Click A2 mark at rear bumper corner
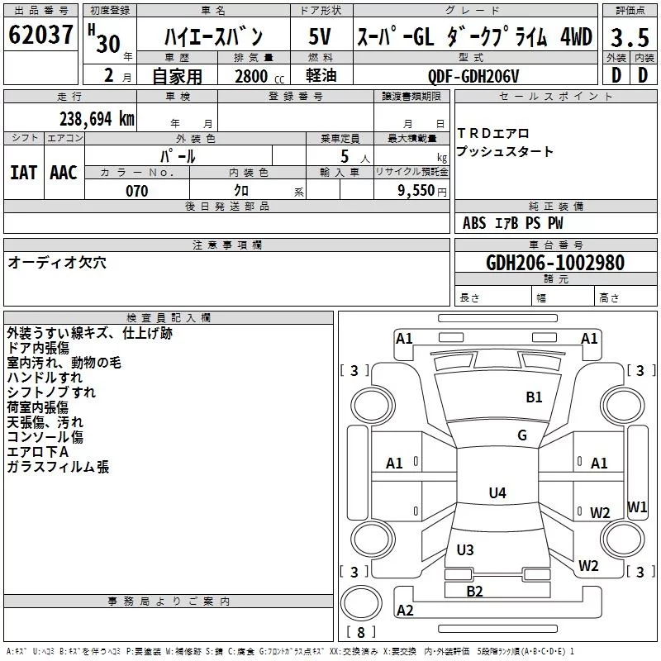 (x=405, y=611)
